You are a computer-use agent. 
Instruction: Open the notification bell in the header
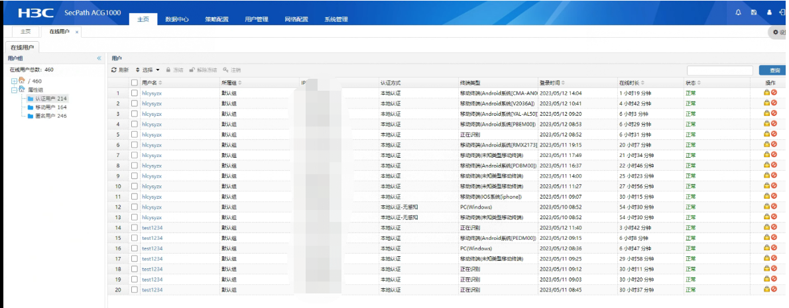[x=738, y=12]
